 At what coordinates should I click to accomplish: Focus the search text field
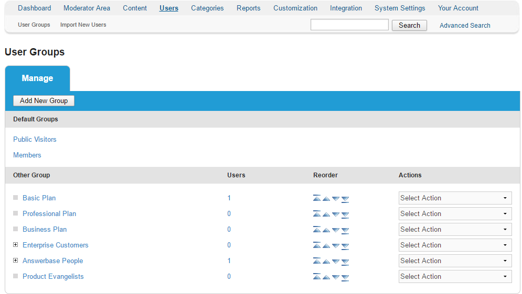[349, 25]
